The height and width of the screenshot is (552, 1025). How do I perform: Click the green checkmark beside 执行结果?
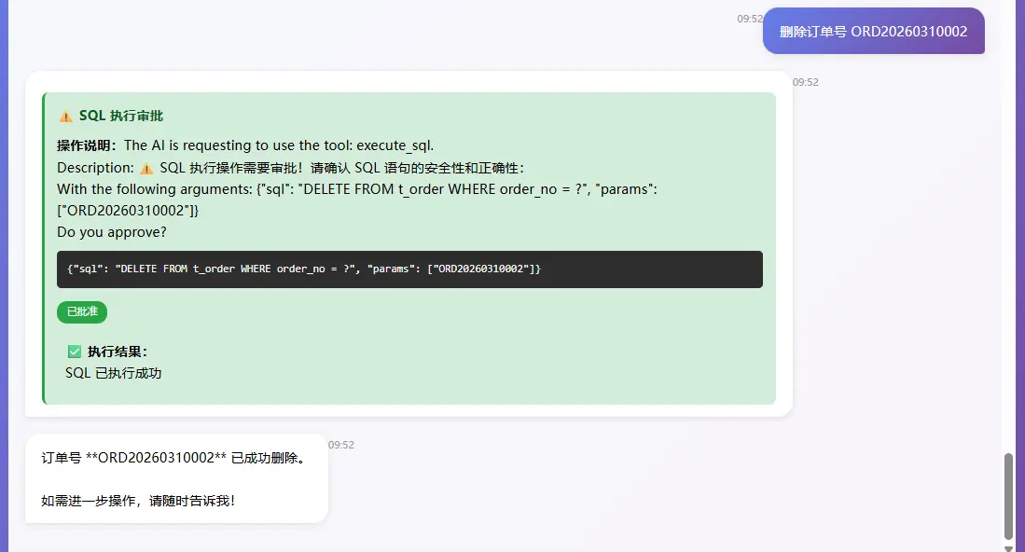[74, 352]
